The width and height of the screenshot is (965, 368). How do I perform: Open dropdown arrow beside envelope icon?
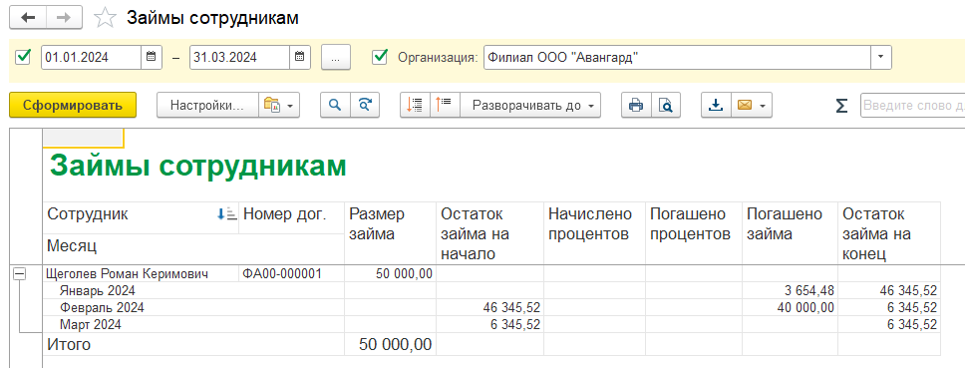pyautogui.click(x=764, y=106)
